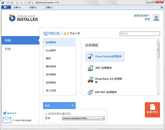Collapse the 选项 options panel
The width and height of the screenshot is (165, 130).
click(x=73, y=105)
